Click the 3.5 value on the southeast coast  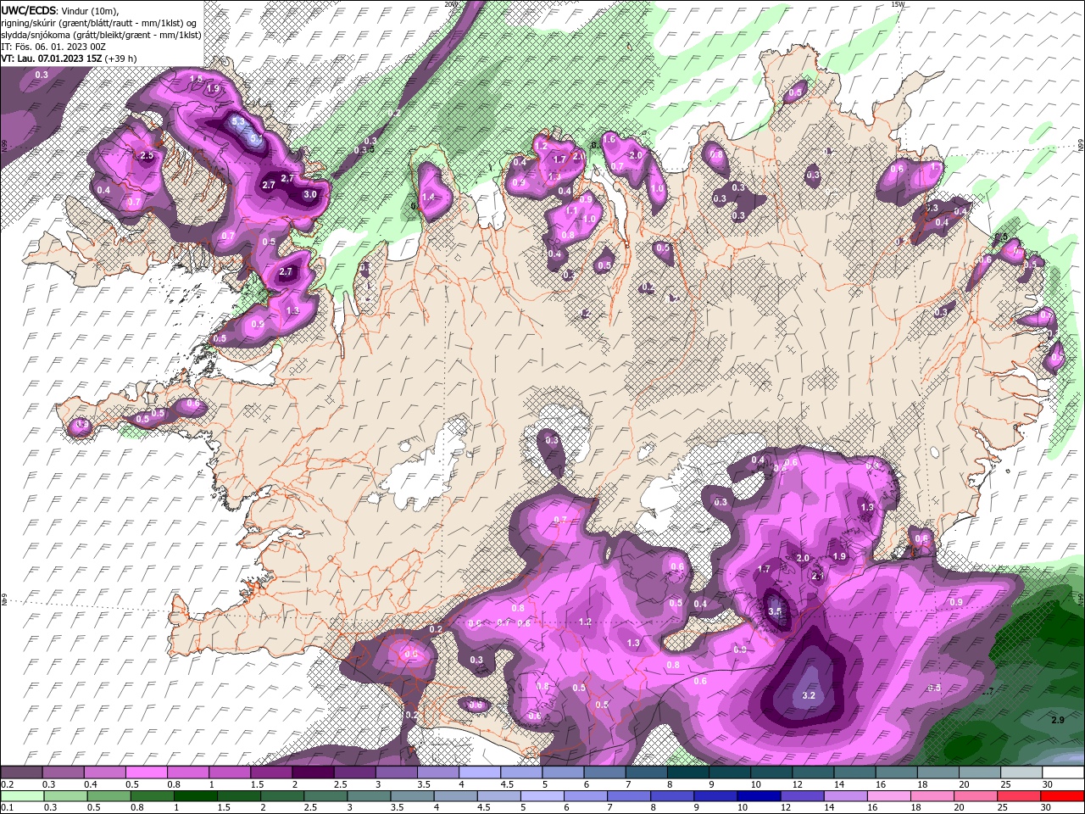coord(775,610)
